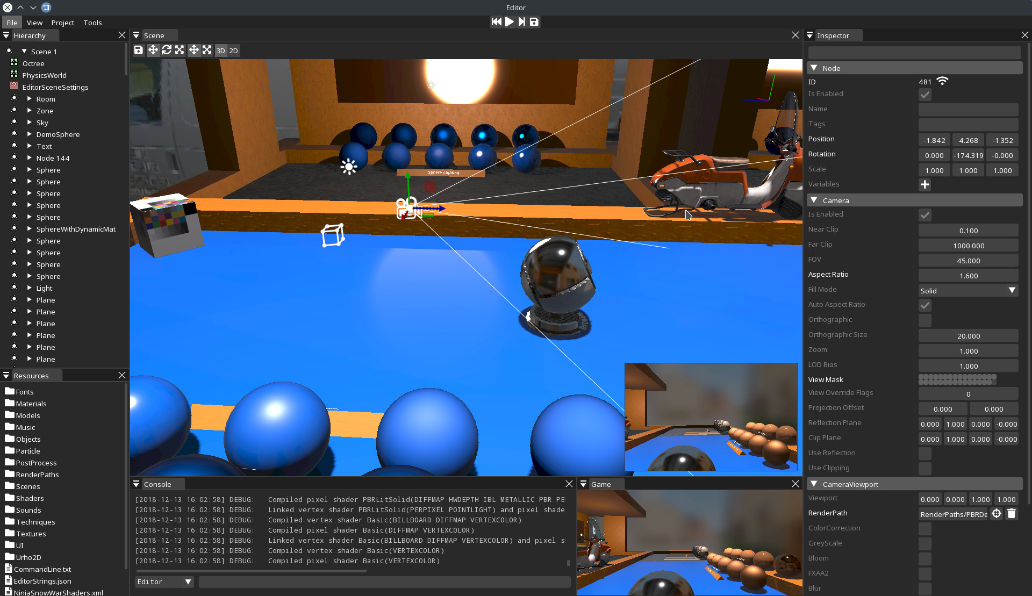Viewport: 1032px width, 596px height.
Task: Click the step-forward playback icon
Action: point(521,21)
